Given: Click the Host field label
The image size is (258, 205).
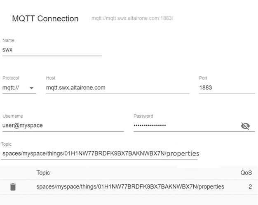Looking at the screenshot, I should pos(51,78).
